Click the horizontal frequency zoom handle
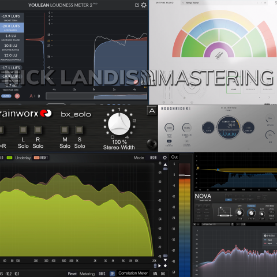Image resolution: width=277 pixels, height=277 pixels. pyautogui.click(x=155, y=265)
